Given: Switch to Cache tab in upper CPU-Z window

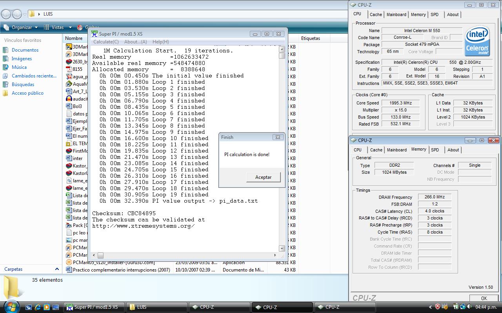Looking at the screenshot, I should pyautogui.click(x=376, y=14).
